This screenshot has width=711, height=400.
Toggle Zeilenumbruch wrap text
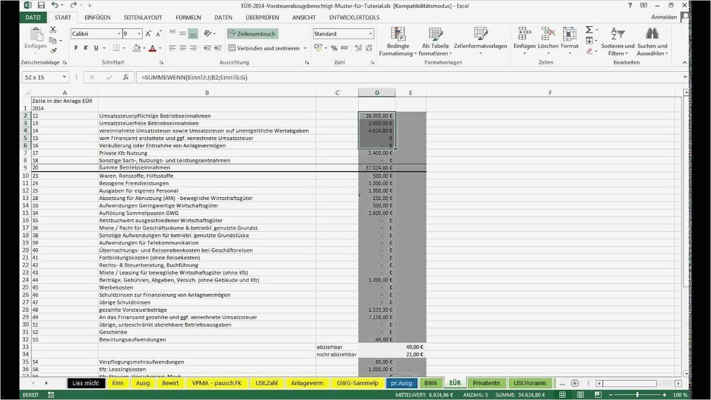point(252,34)
